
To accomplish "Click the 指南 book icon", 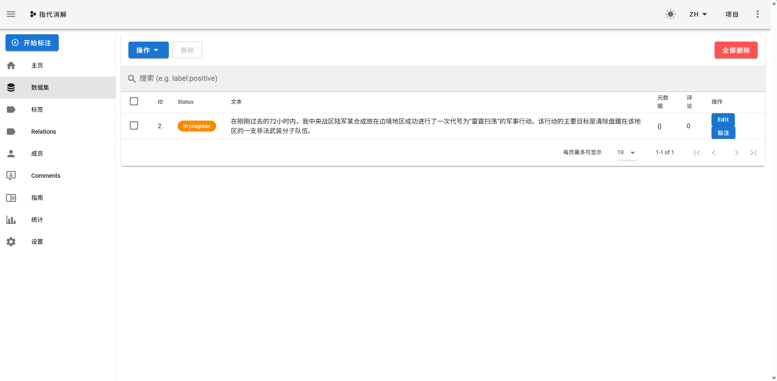I will pos(11,197).
